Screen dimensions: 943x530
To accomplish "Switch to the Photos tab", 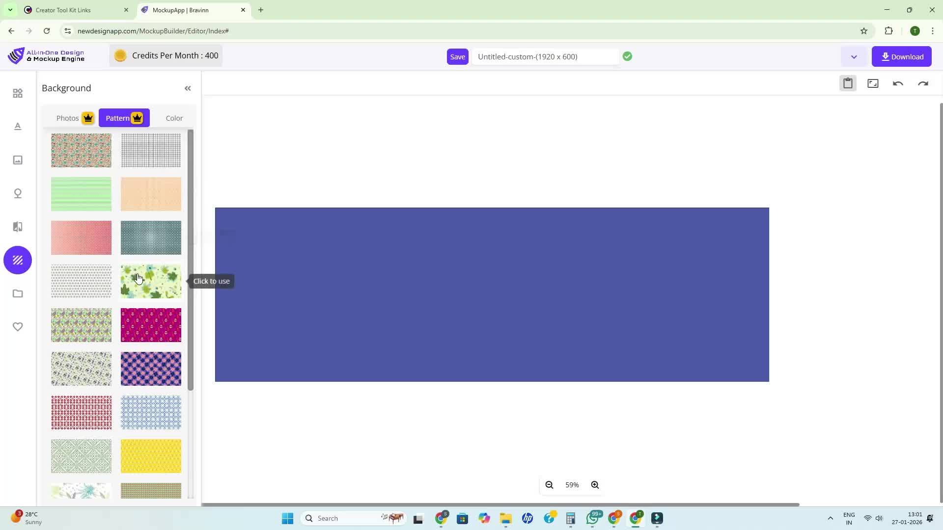I will 68,118.
